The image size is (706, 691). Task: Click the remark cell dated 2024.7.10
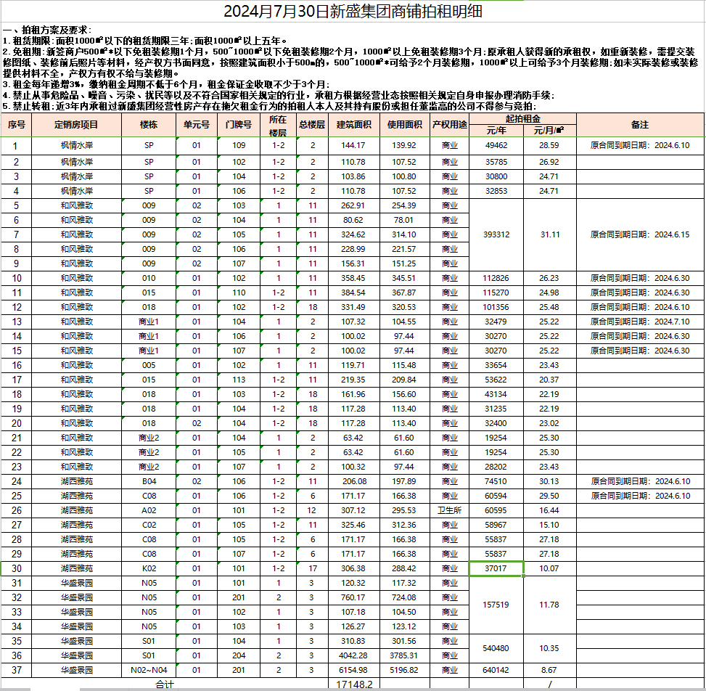[639, 322]
